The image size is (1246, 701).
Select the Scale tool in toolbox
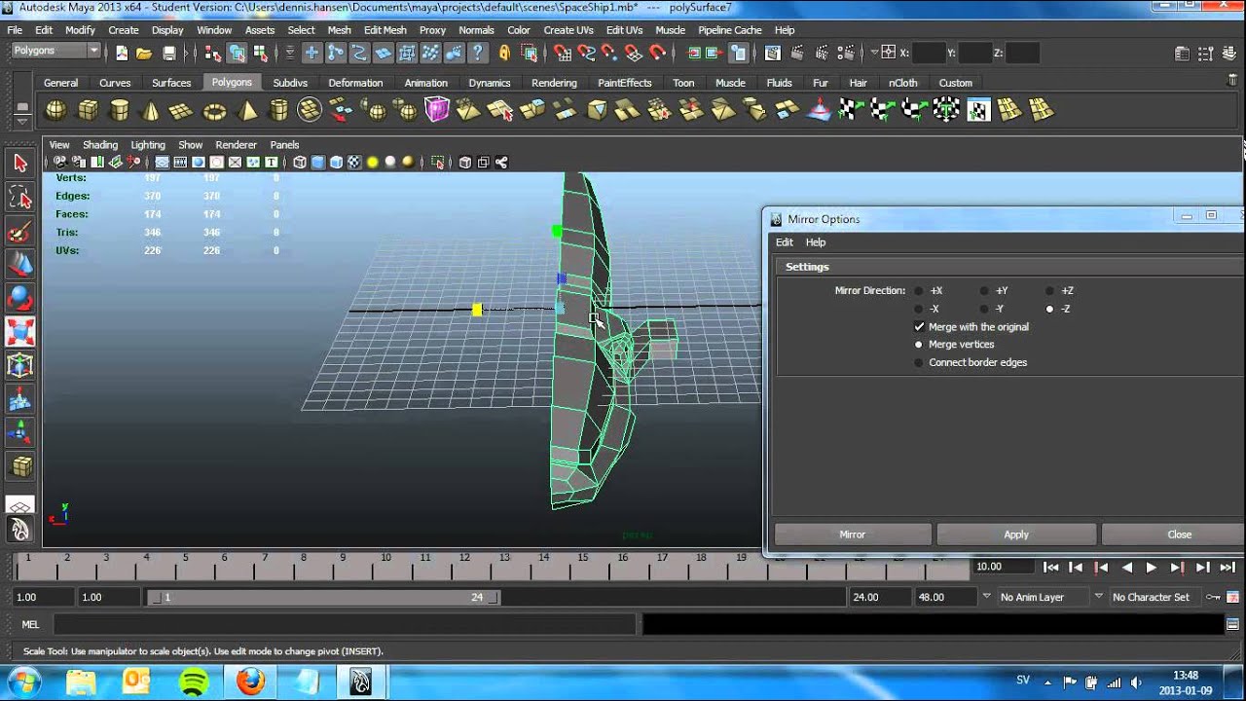click(x=20, y=332)
